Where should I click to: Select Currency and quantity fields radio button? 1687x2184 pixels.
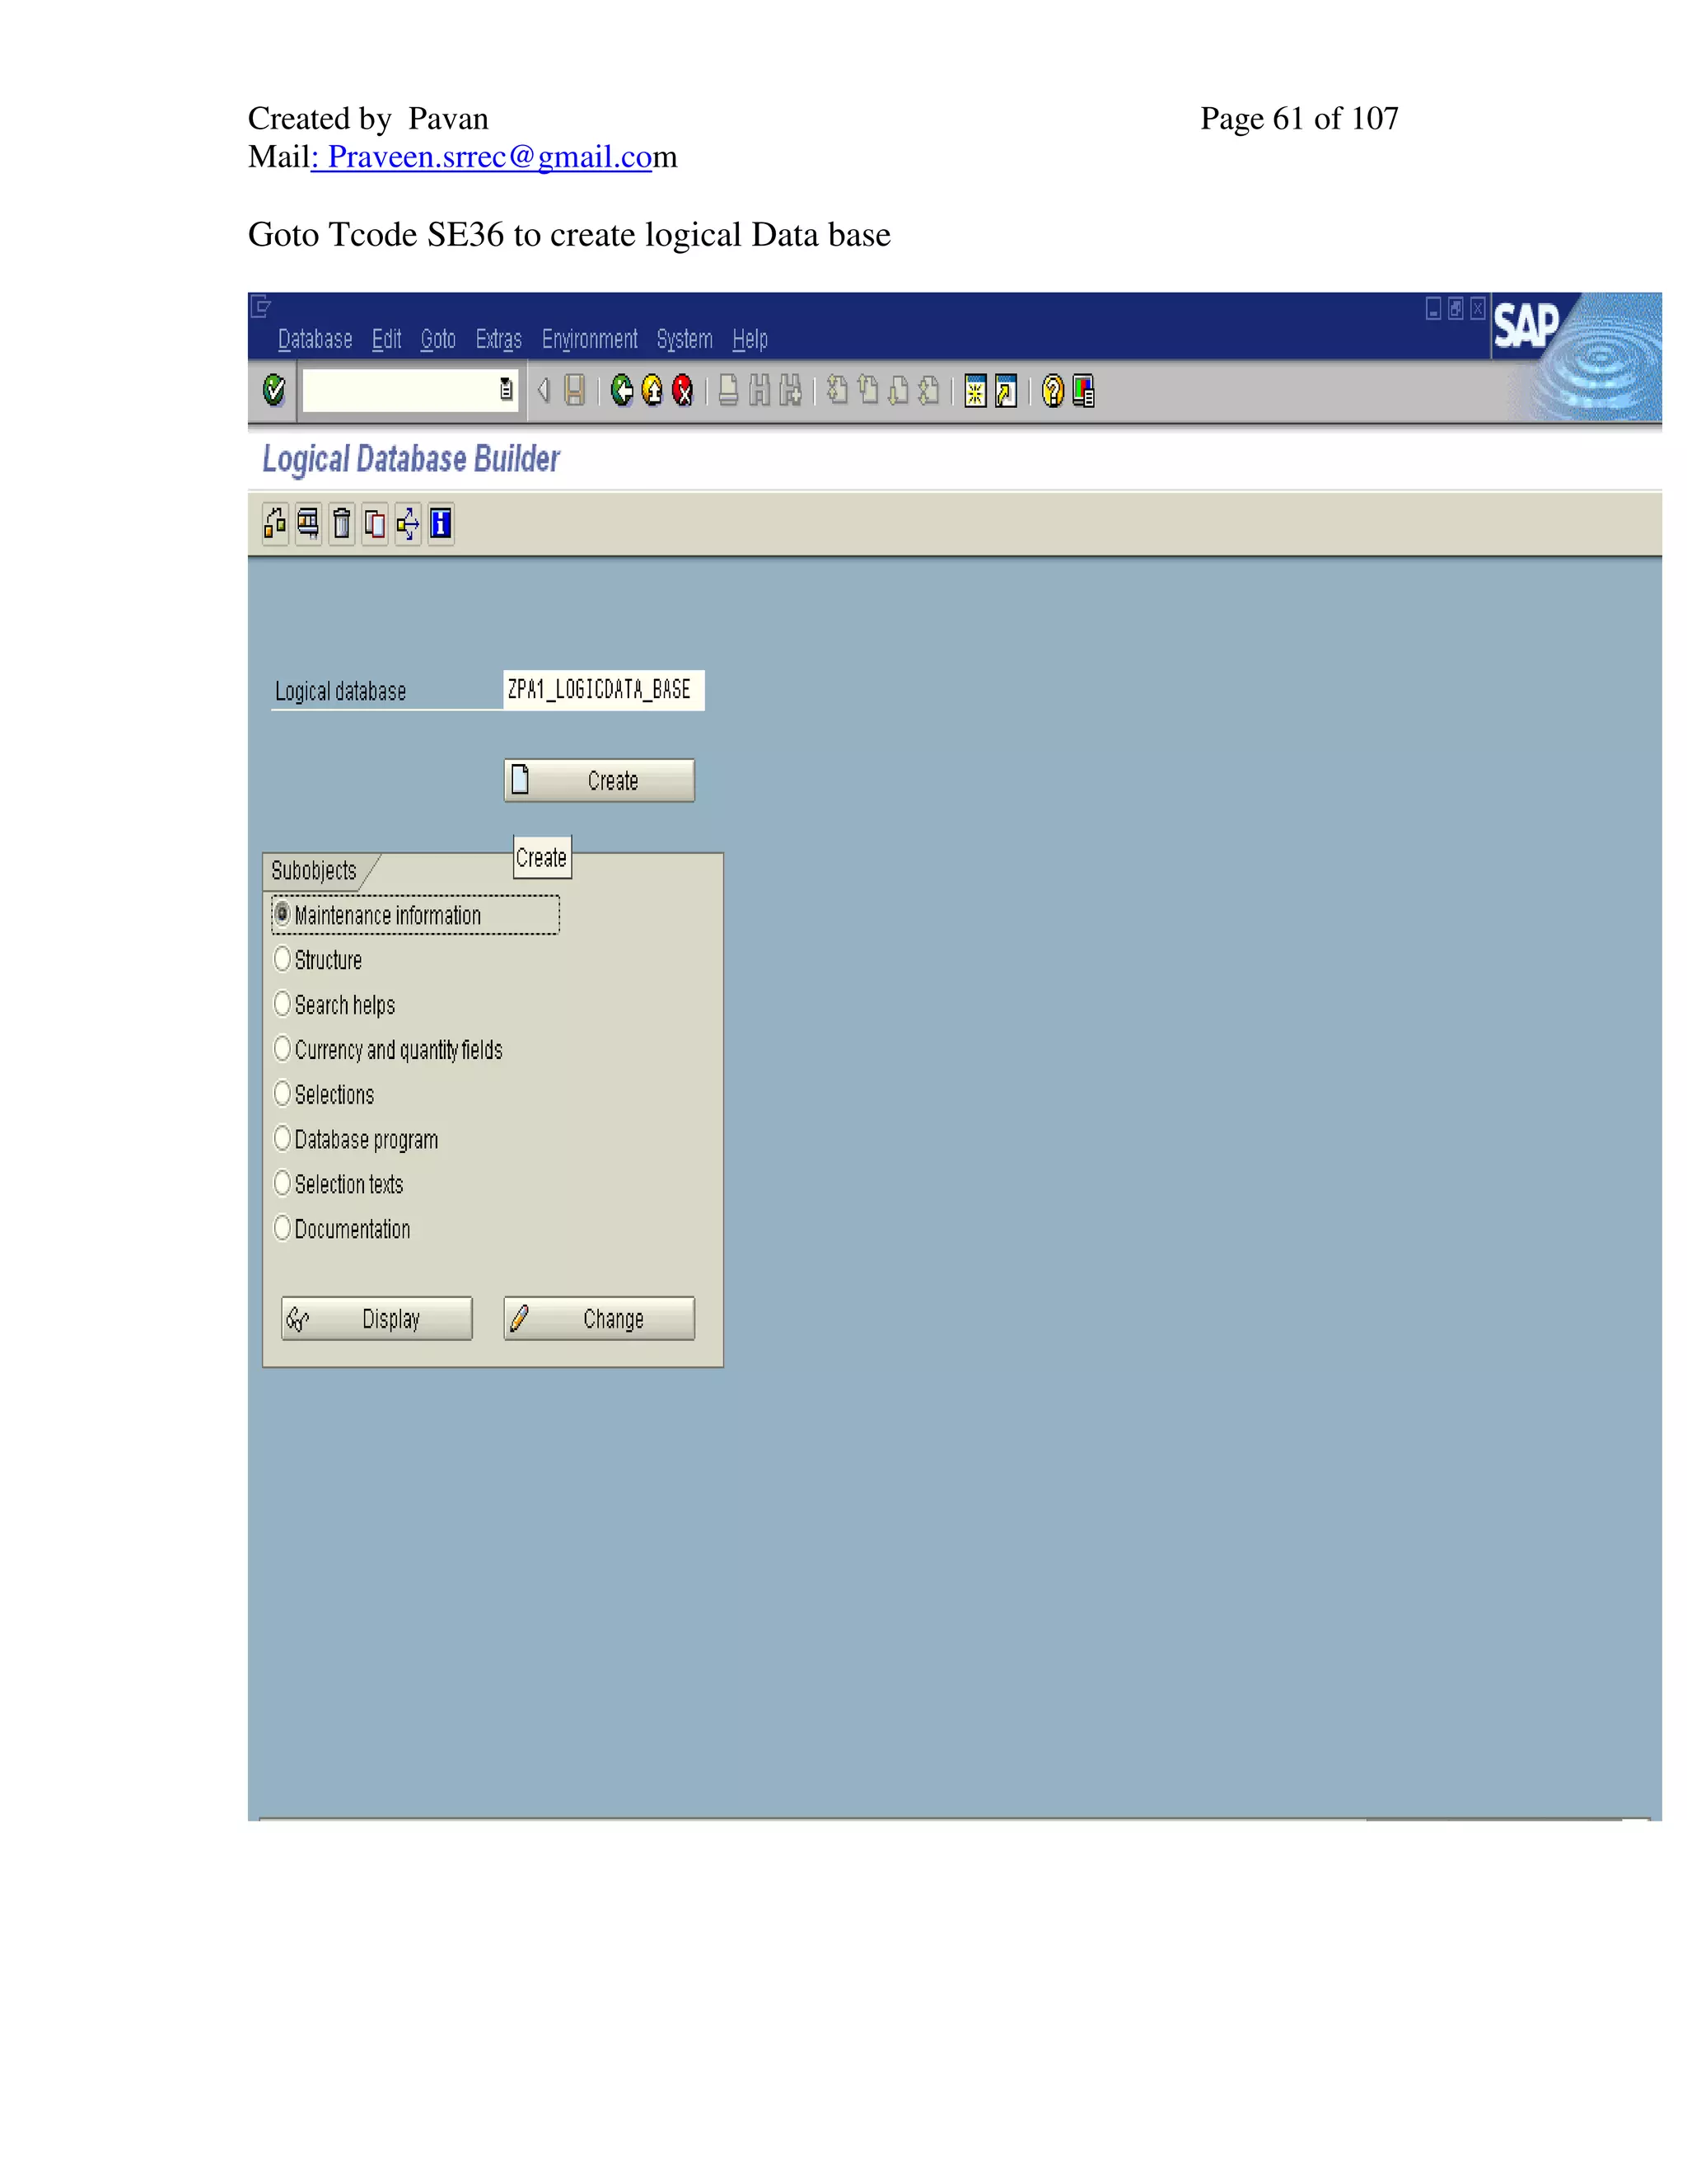(282, 1048)
